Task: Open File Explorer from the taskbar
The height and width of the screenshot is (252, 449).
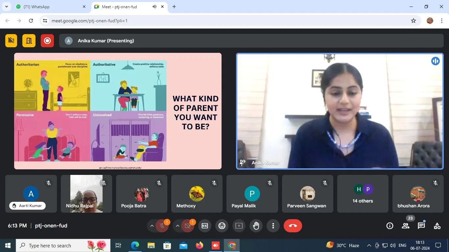Action: 151,245
